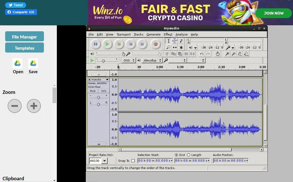Click the Zoom out minus button
Screen dimensions: 293x182
pyautogui.click(x=14, y=106)
